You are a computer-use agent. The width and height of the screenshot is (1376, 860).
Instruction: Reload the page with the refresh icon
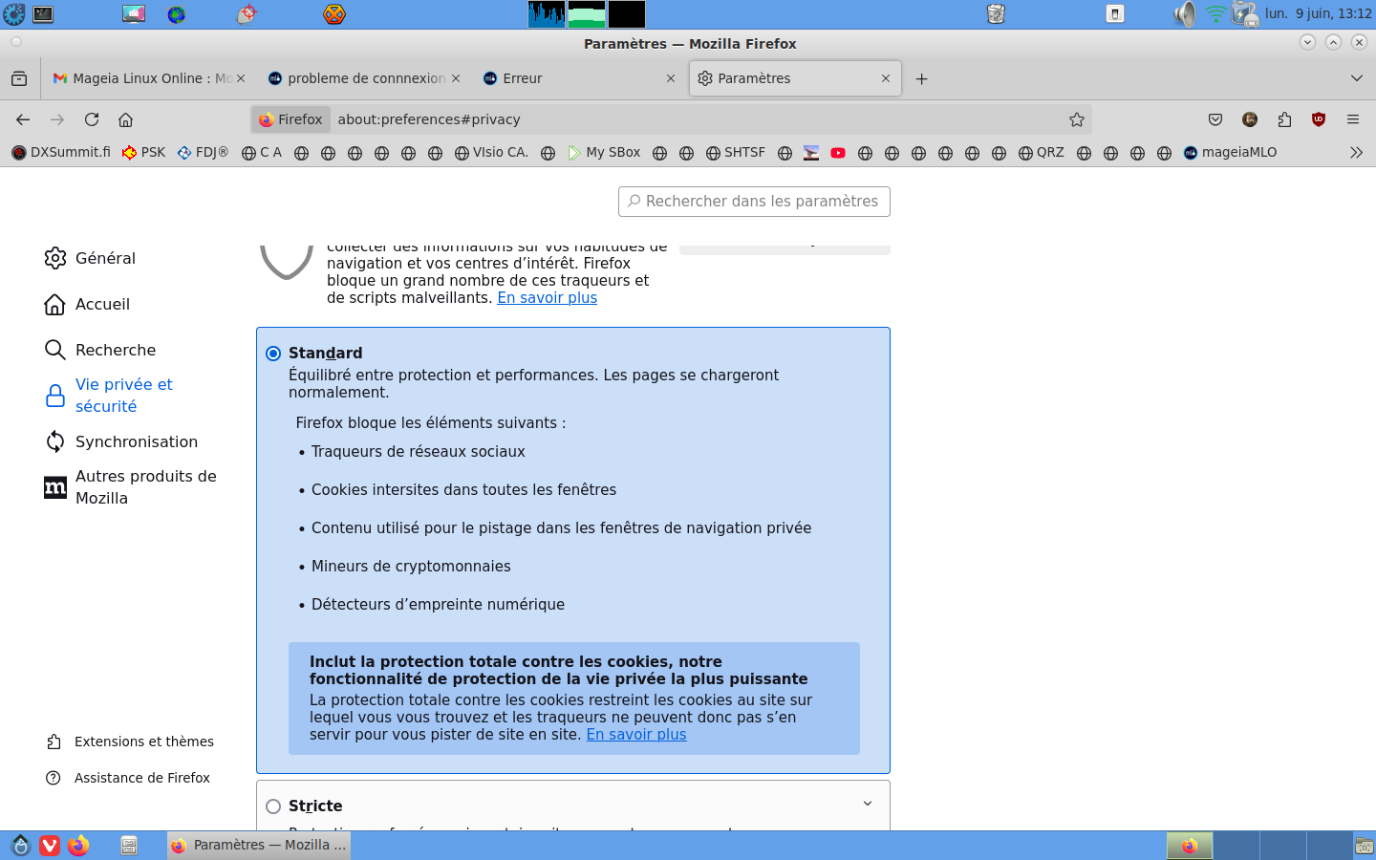(92, 119)
